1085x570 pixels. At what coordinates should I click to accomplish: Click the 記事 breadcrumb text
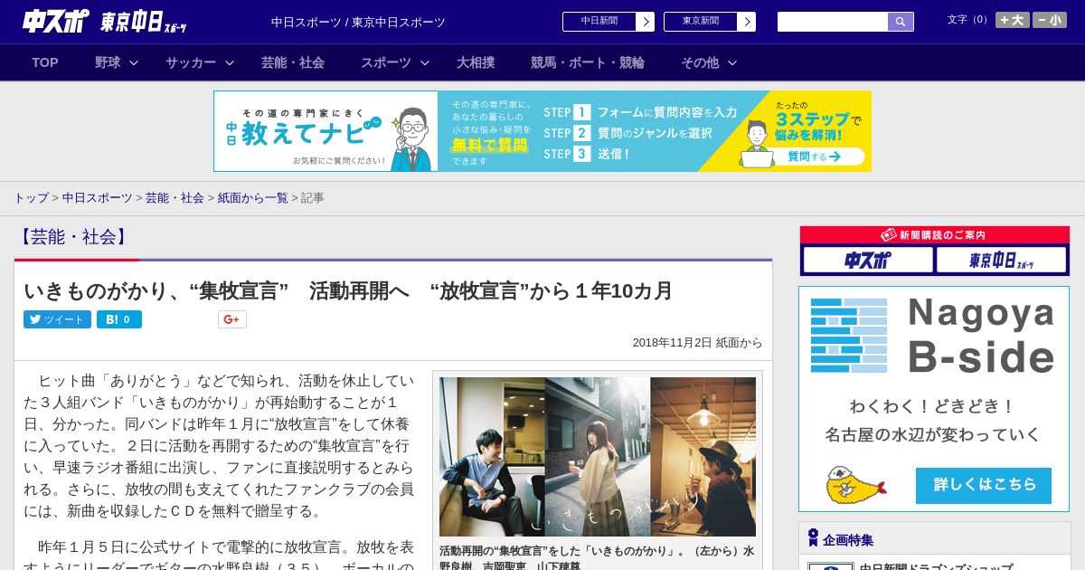313,197
